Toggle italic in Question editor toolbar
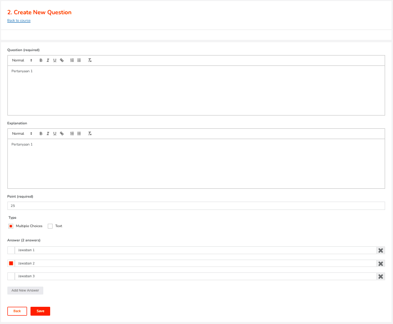Image resolution: width=393 pixels, height=324 pixels. tap(48, 60)
